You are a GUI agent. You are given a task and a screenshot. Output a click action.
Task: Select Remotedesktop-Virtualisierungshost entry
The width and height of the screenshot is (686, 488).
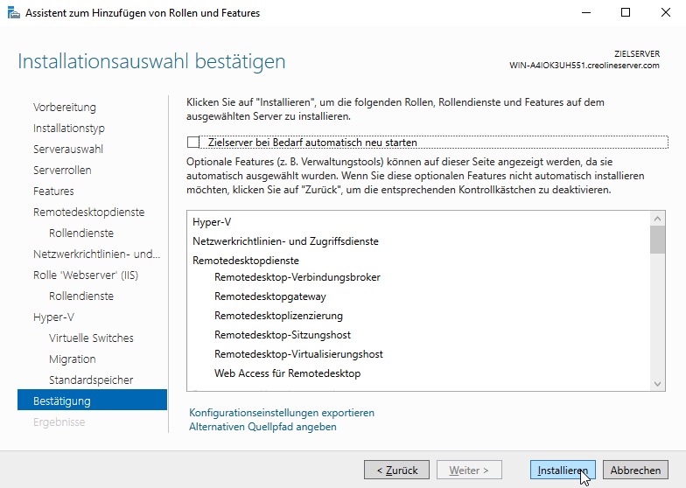[x=298, y=353]
